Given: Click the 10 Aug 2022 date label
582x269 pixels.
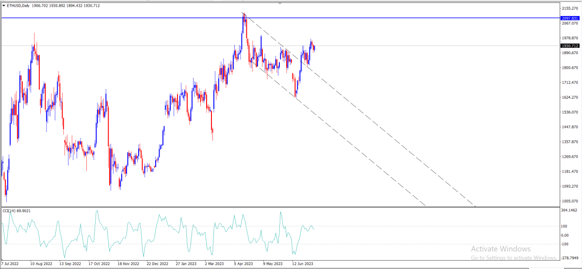Looking at the screenshot, I should point(41,264).
